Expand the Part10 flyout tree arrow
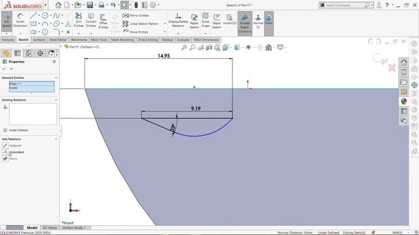Screen dimensions: 419x235 tap(61, 46)
